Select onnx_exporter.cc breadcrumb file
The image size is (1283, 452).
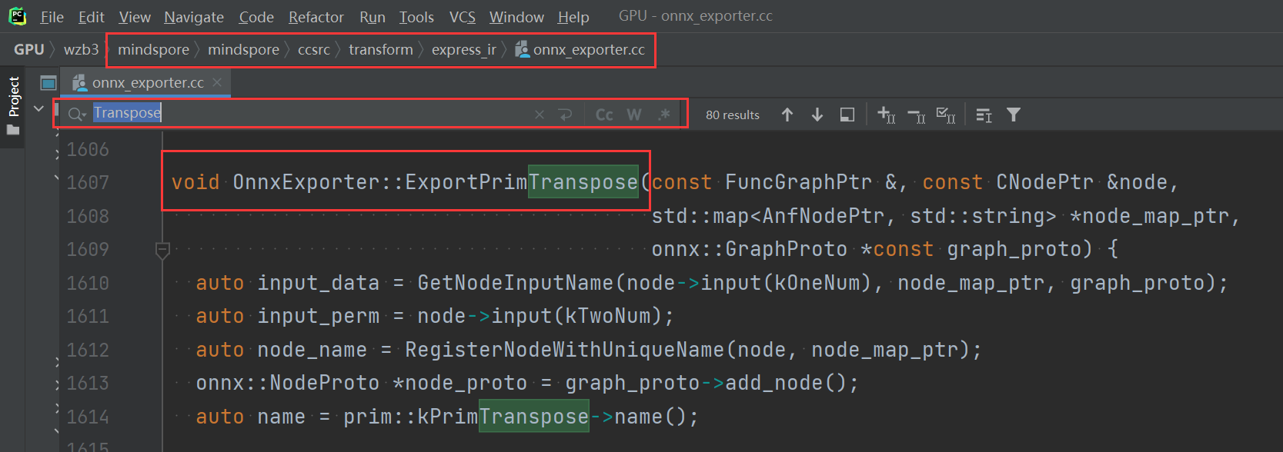580,49
